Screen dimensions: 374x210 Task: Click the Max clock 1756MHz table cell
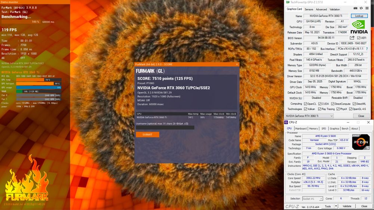click(x=218, y=117)
